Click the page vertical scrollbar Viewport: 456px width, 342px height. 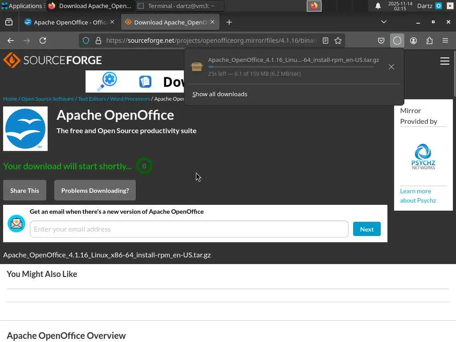click(455, 74)
